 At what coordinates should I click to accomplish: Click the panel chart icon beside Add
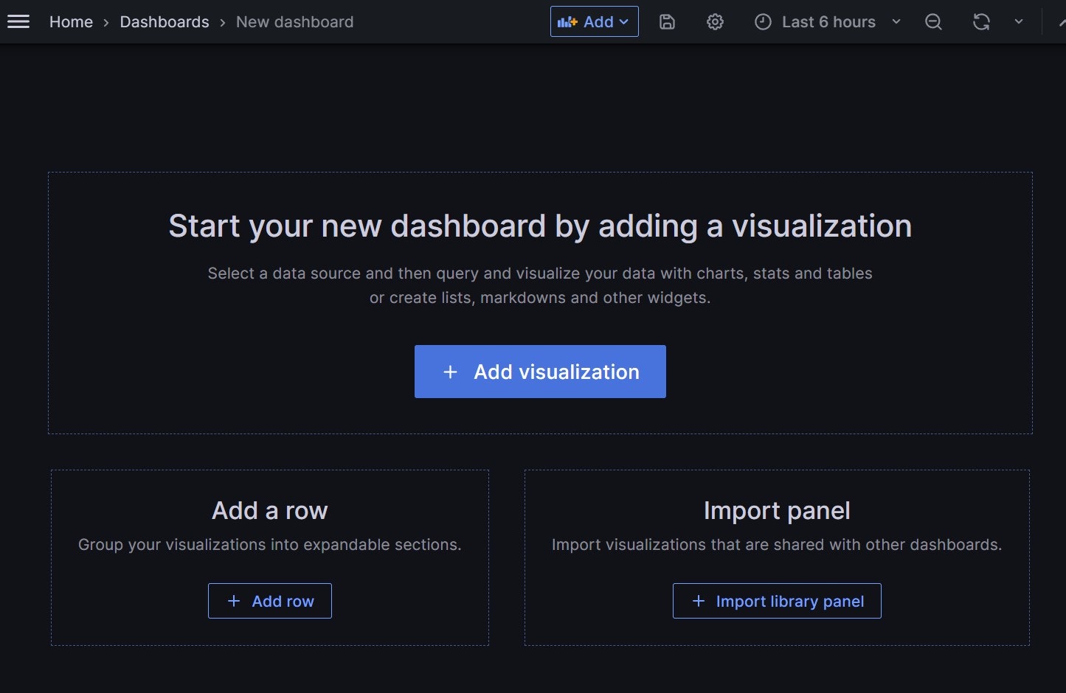[x=567, y=22]
